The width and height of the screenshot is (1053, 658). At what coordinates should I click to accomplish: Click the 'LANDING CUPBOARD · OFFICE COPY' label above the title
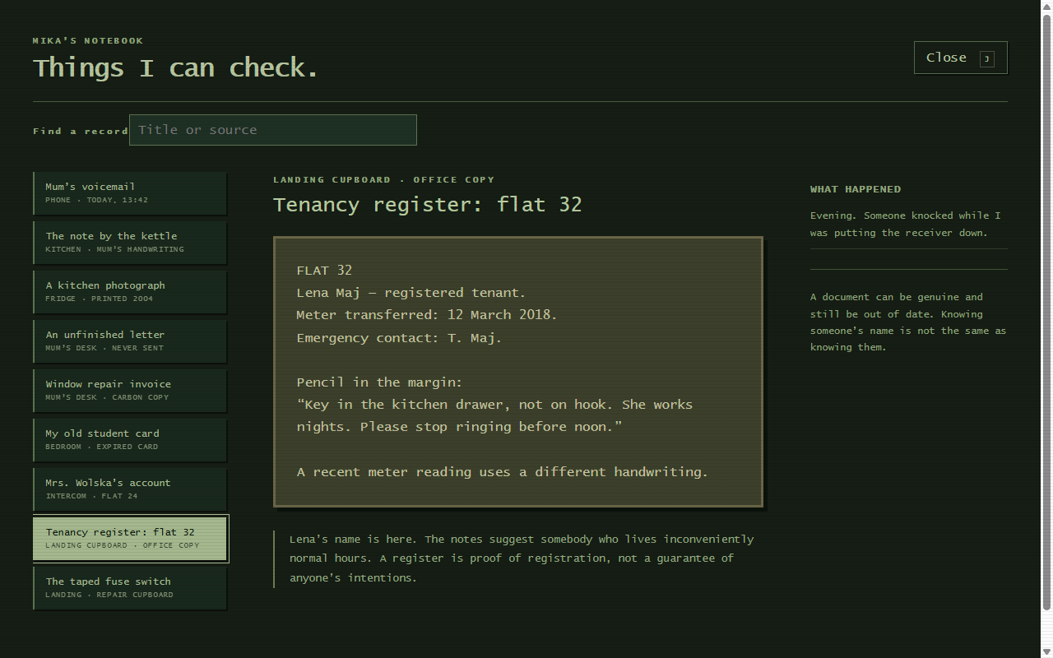[384, 179]
